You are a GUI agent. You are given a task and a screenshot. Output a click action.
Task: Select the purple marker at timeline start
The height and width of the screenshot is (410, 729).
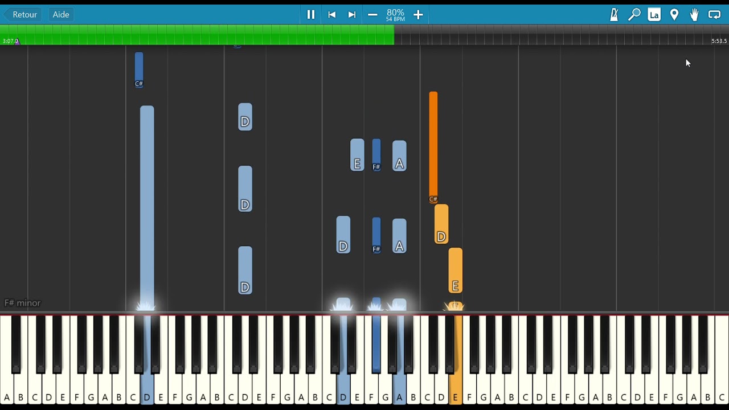click(x=17, y=41)
